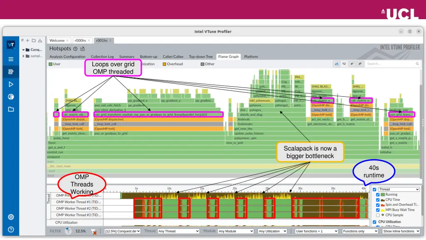Switch to the Welcome tab

tap(57, 40)
